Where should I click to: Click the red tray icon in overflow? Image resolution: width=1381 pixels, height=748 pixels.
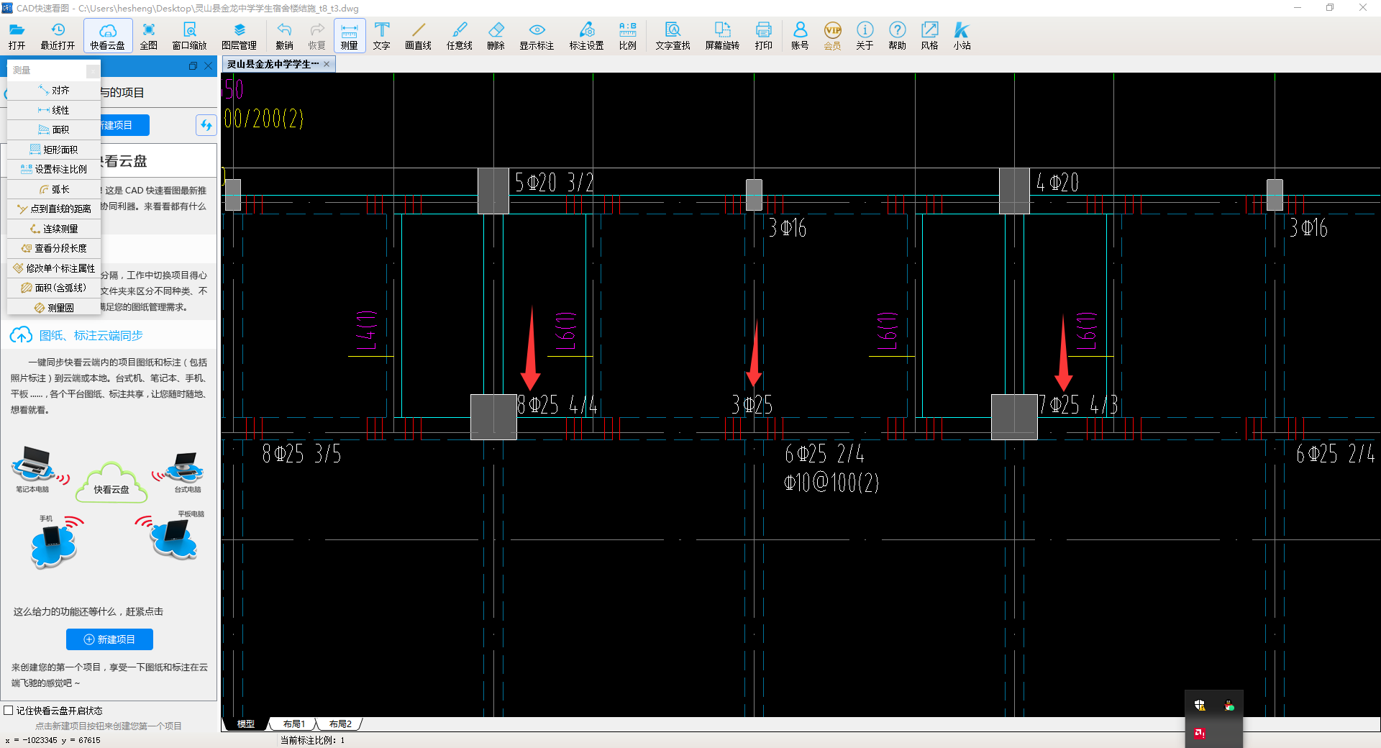[x=1200, y=734]
